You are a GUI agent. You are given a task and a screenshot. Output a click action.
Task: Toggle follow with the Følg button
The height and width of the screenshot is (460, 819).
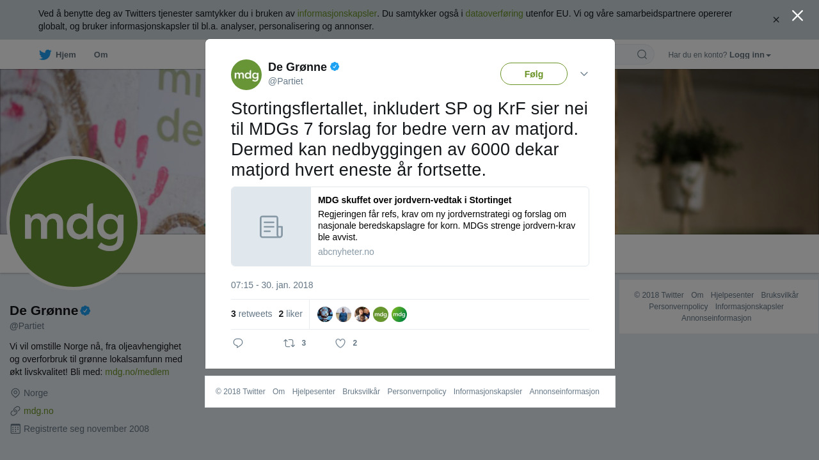pos(534,74)
